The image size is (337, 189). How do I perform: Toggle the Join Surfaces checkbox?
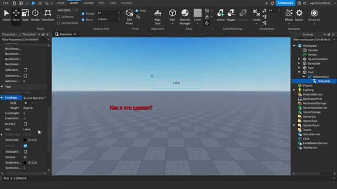pos(58,23)
